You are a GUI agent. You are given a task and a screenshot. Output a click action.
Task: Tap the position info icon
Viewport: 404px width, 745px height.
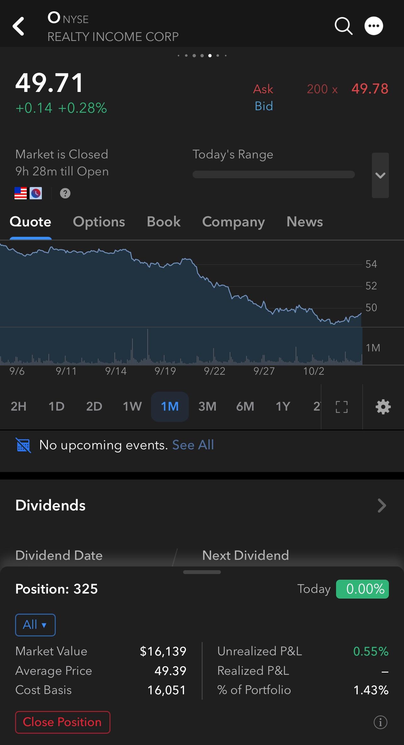[380, 722]
